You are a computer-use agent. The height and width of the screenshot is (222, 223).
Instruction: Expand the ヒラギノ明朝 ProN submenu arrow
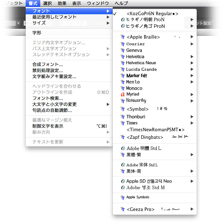point(192,20)
